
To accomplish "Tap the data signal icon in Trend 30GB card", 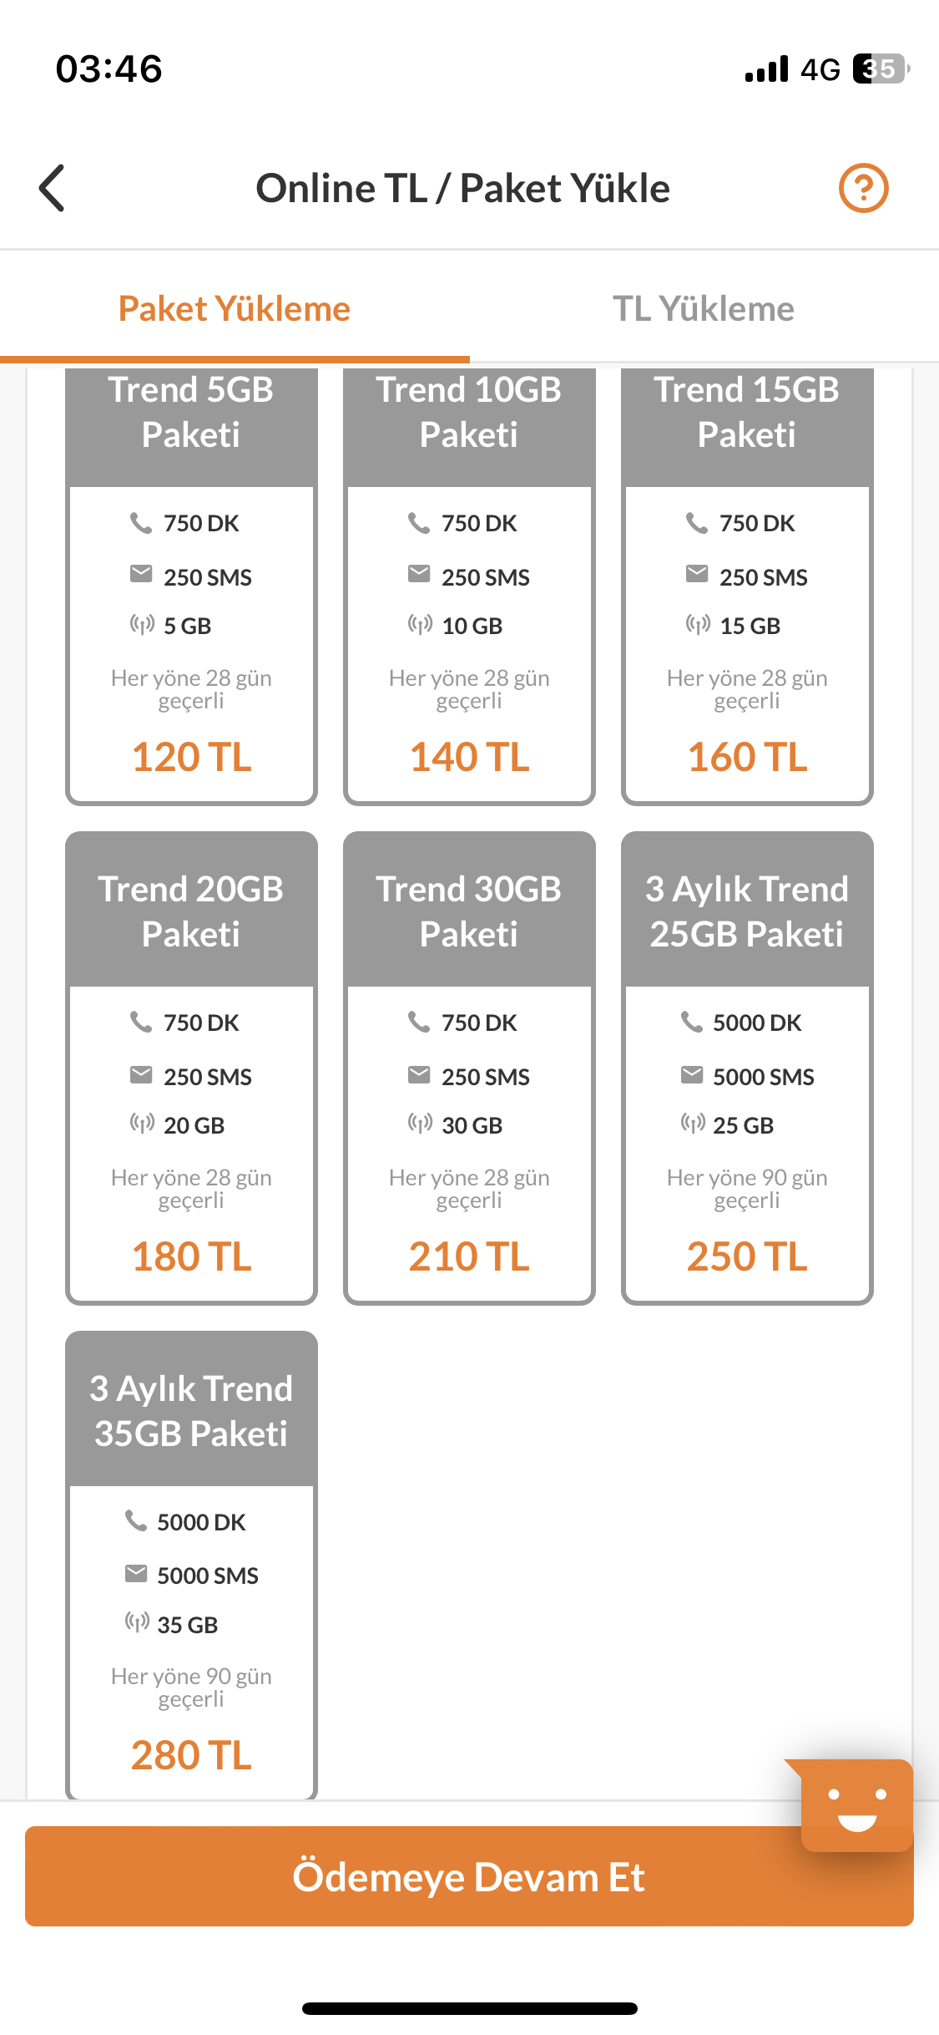I will tap(420, 1124).
